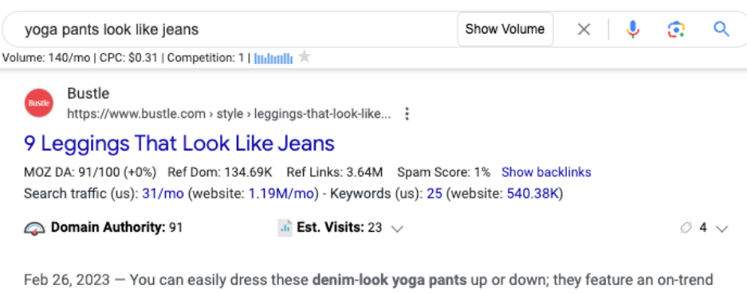Open Google Lens image search icon
Screen dimensions: 747x293
[676, 29]
